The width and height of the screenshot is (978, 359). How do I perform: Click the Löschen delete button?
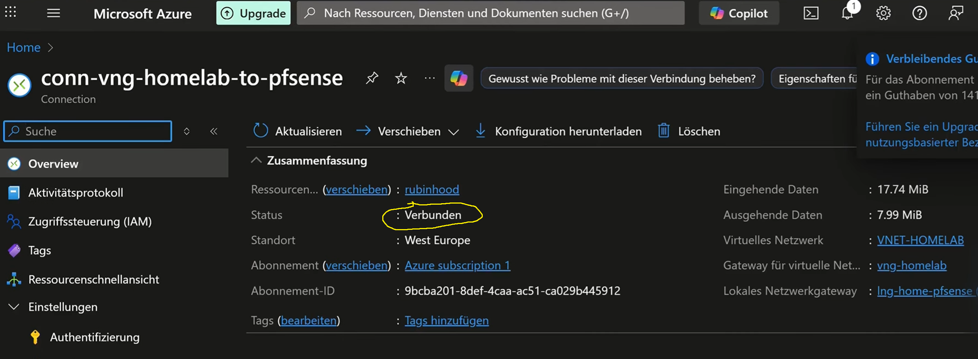point(689,132)
